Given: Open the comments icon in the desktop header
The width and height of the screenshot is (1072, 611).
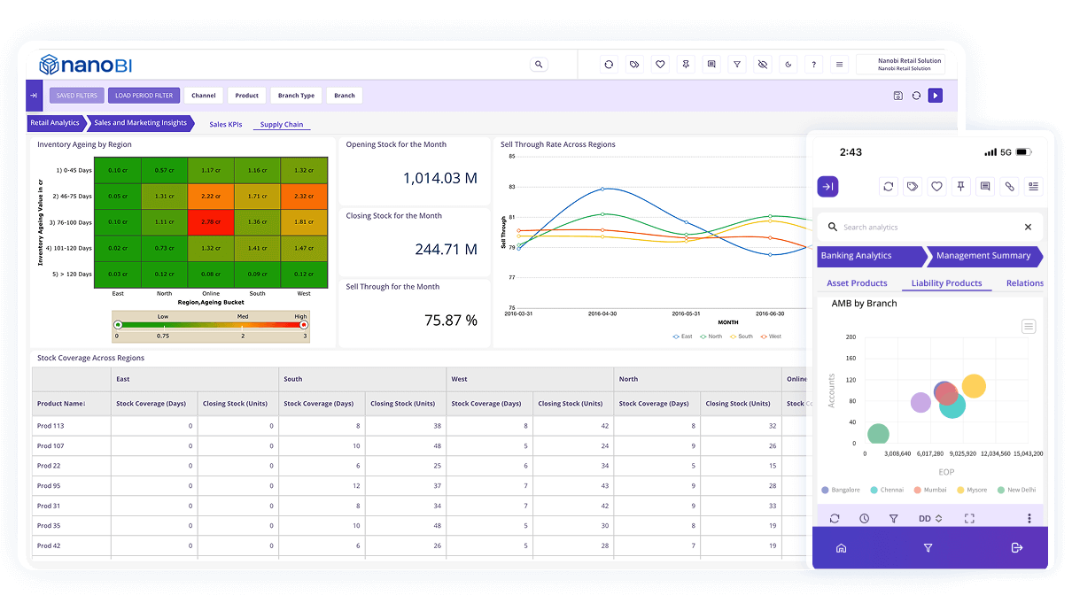Looking at the screenshot, I should click(x=711, y=65).
